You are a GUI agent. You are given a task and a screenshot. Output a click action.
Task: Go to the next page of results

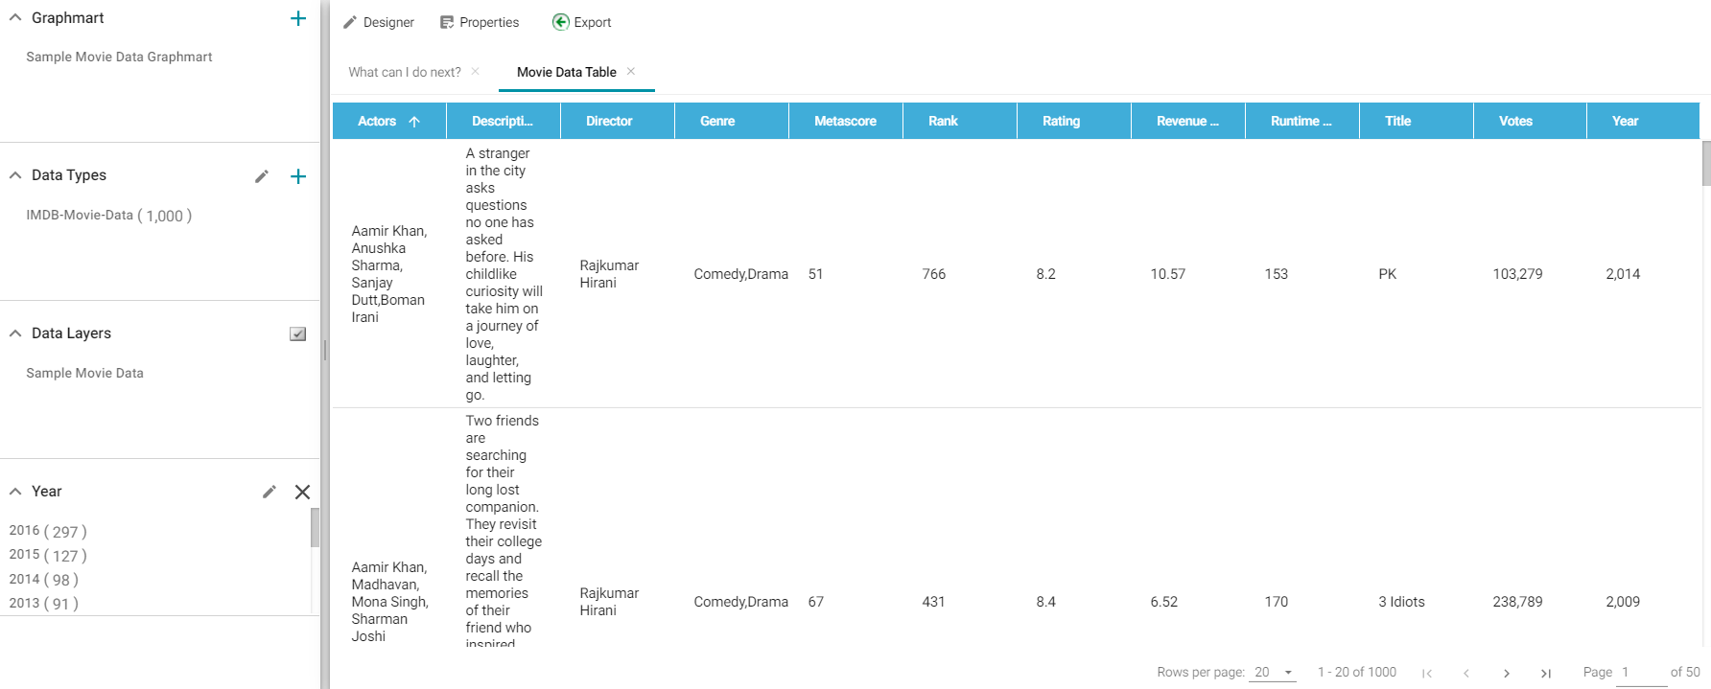click(x=1507, y=673)
